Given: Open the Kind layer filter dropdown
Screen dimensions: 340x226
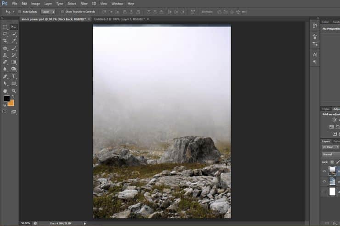Looking at the screenshot, I should (330, 147).
